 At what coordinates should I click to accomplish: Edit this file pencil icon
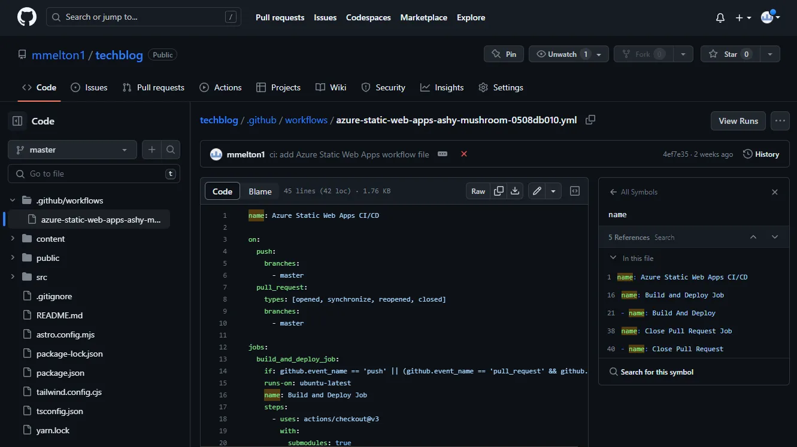click(537, 191)
